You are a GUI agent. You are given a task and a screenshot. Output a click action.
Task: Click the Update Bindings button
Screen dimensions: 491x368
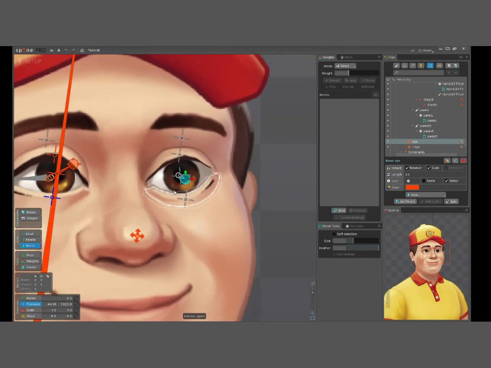pos(349,217)
